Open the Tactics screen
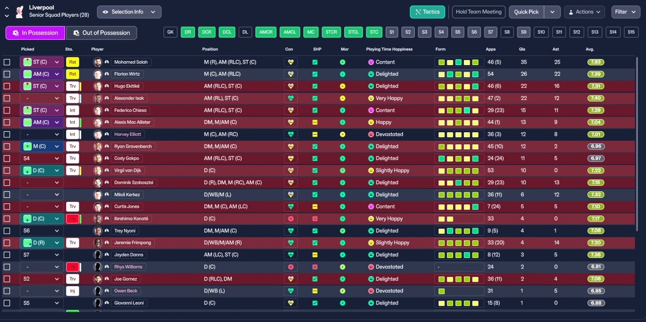The image size is (646, 322). 427,12
